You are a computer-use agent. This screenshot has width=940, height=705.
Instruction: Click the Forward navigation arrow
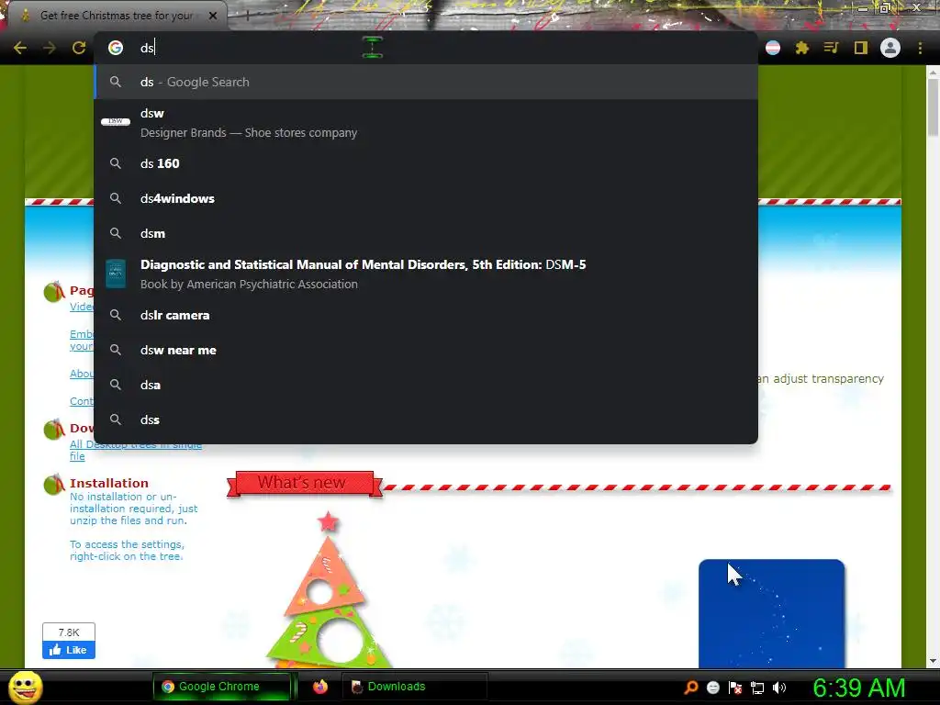point(50,48)
